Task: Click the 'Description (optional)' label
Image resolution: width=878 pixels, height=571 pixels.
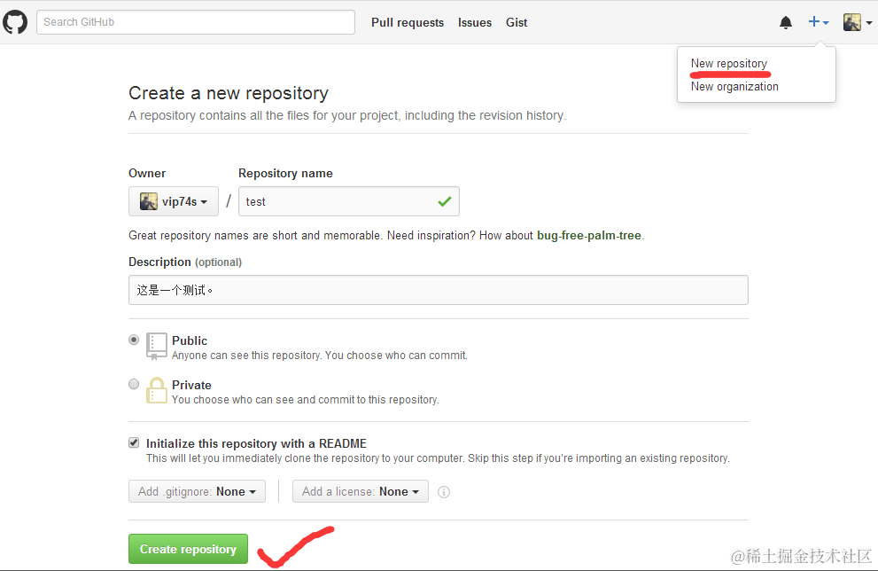Action: [185, 262]
